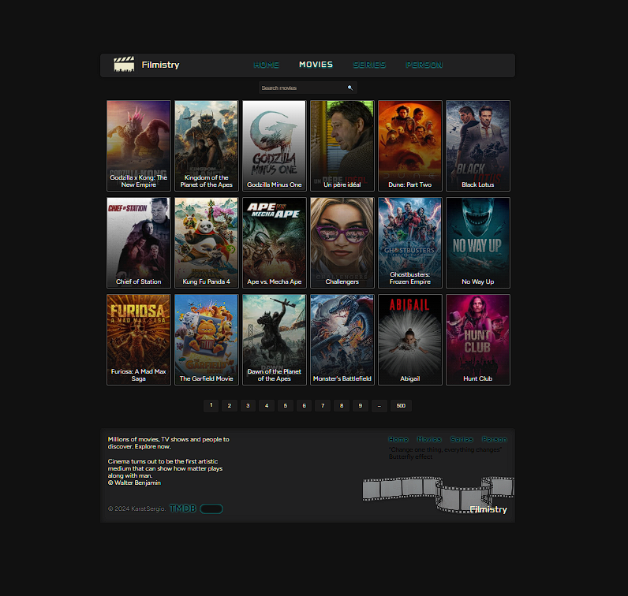Go to pagination page 9

click(x=361, y=405)
